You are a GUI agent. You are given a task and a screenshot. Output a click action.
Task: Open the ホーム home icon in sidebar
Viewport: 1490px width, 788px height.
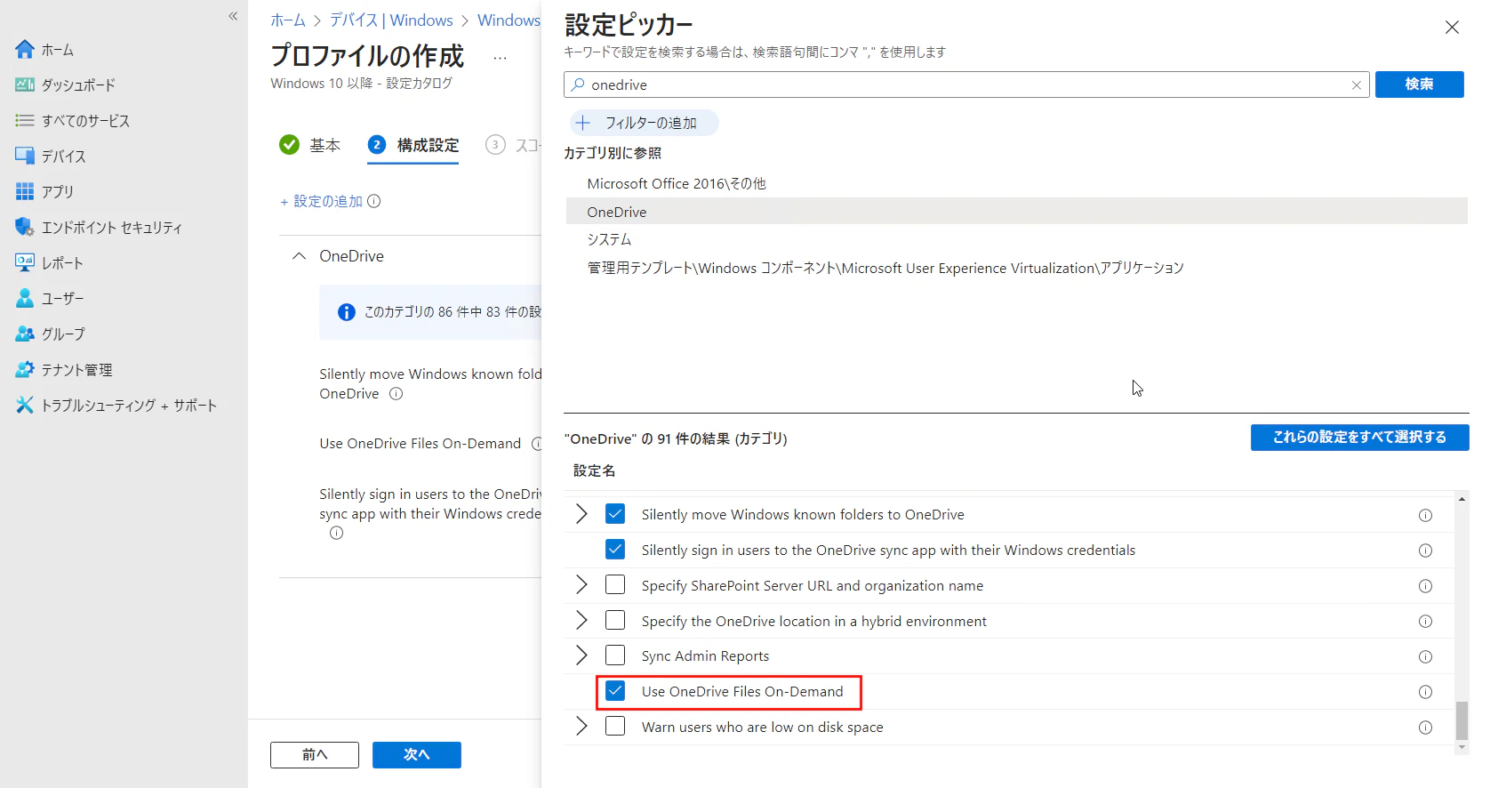click(x=25, y=50)
